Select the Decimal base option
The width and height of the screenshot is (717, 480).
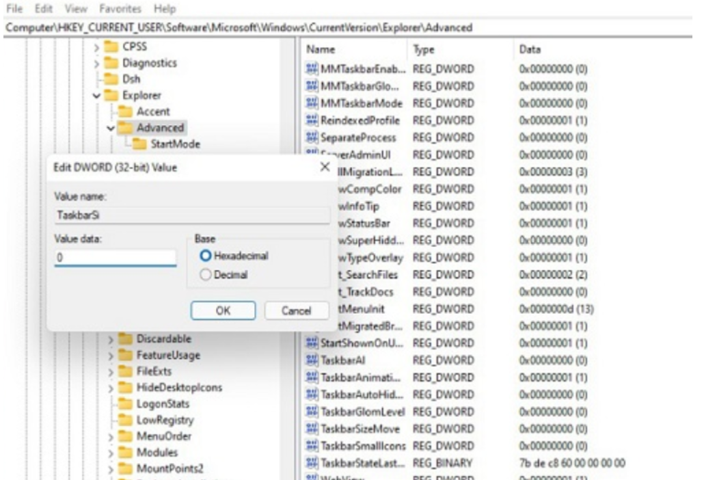(204, 275)
